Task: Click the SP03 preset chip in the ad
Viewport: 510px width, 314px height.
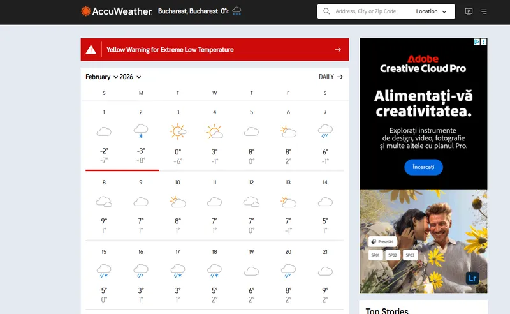Action: click(410, 255)
